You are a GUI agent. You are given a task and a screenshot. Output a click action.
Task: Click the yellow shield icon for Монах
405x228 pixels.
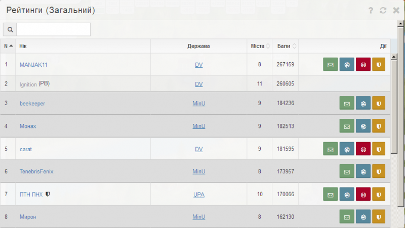coord(379,126)
